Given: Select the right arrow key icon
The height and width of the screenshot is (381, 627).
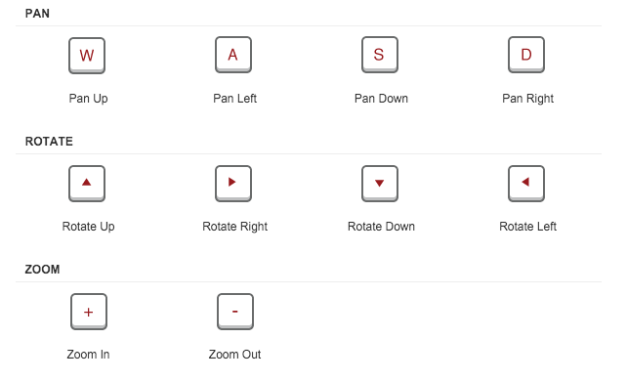Looking at the screenshot, I should coord(233,184).
